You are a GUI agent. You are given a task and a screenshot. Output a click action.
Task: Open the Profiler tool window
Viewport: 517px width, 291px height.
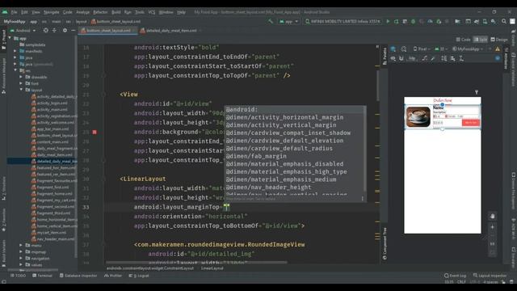point(113,276)
